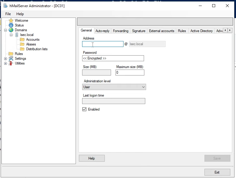Click the Size (MB) field
This screenshot has width=236, height=178.
point(97,73)
